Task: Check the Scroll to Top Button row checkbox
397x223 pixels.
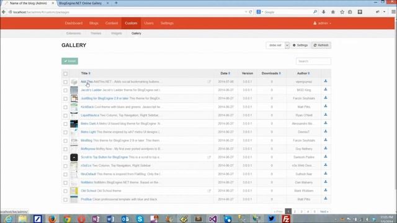Action: click(66, 157)
